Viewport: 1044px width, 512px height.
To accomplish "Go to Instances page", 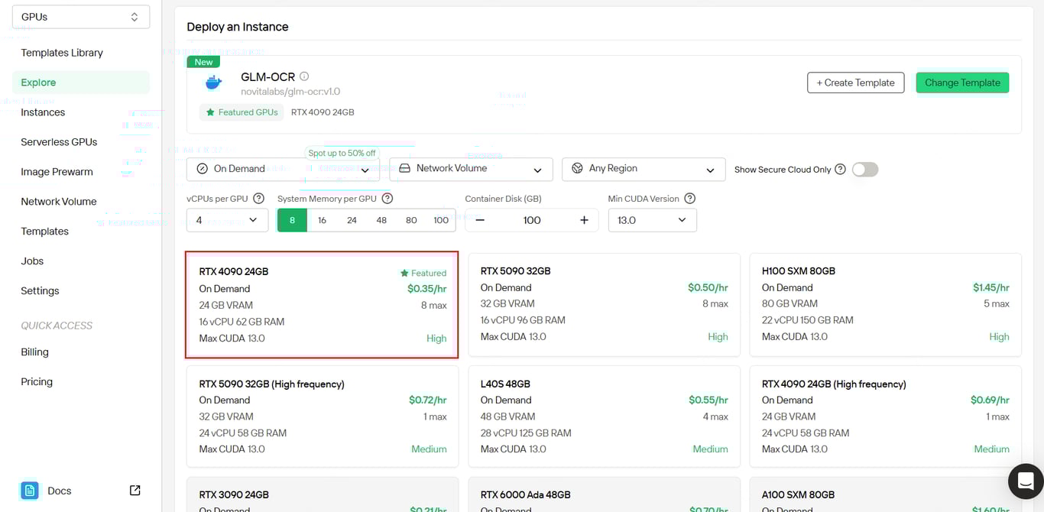I will (43, 112).
